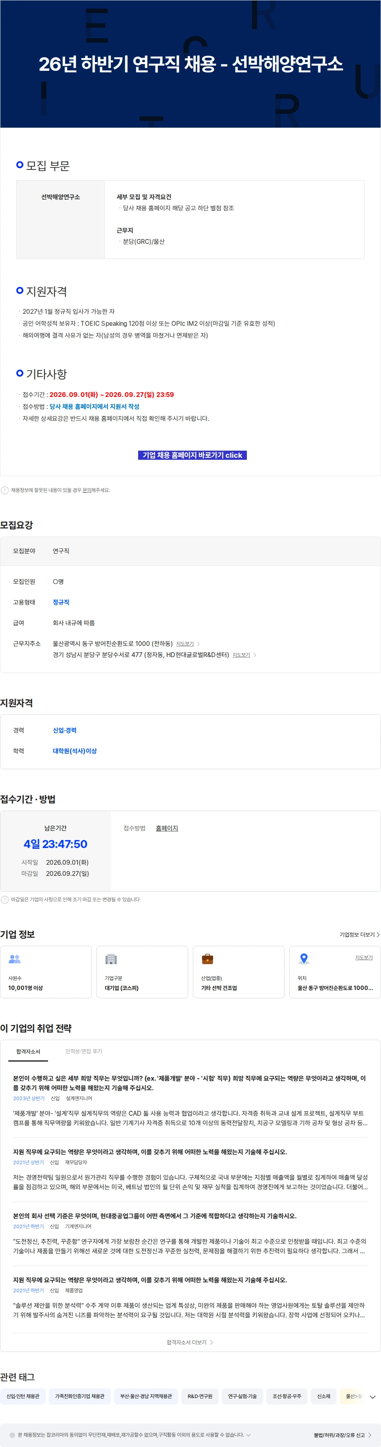
Task: Switch to 인적성·면접 후기 tab
Action: [x=83, y=1052]
